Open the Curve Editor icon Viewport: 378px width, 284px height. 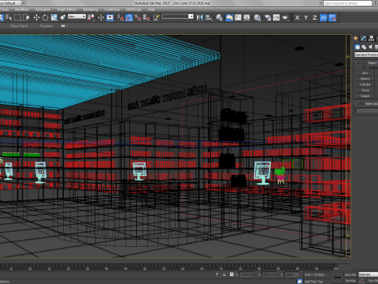pos(238,17)
